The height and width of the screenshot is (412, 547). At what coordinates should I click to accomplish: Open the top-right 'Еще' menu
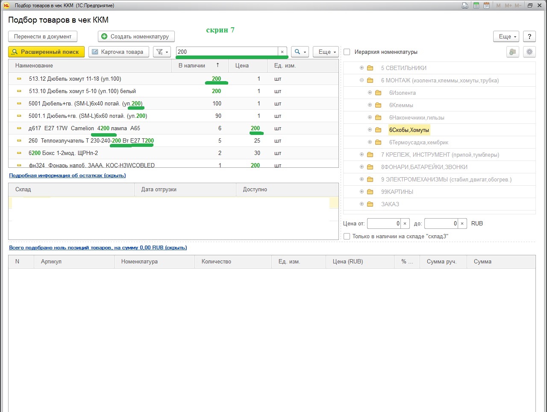[506, 36]
